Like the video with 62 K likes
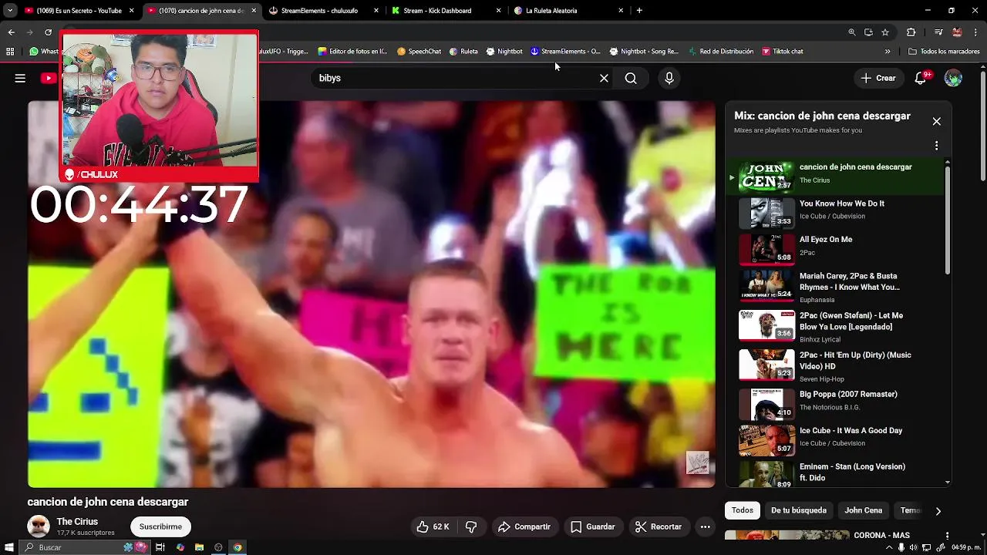 click(433, 526)
